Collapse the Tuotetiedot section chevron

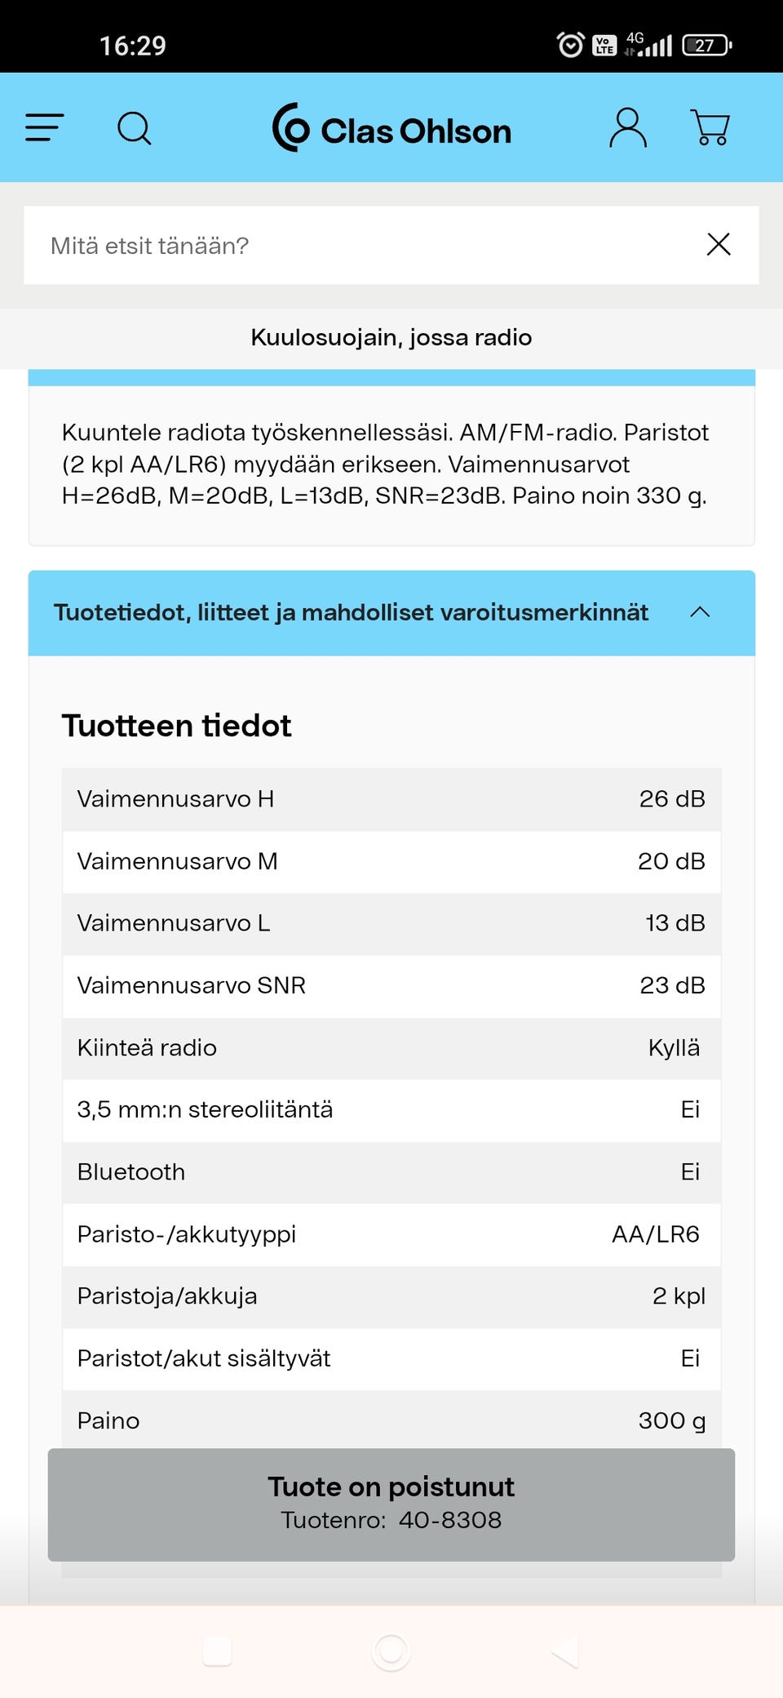[x=700, y=612]
